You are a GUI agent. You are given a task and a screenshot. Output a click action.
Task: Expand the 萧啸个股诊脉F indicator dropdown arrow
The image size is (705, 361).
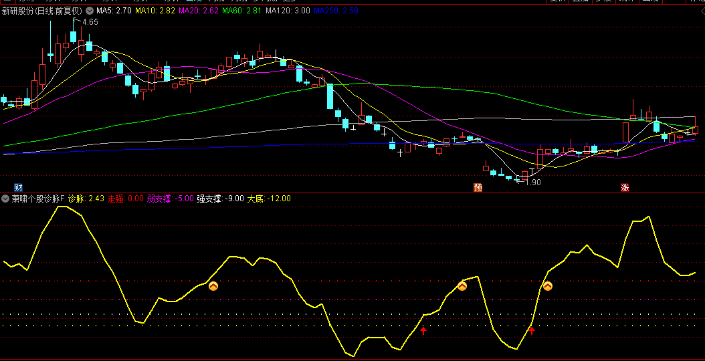coord(5,199)
